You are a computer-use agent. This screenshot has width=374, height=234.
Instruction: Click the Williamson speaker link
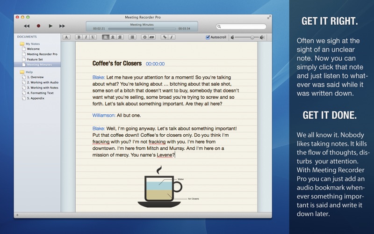point(104,115)
